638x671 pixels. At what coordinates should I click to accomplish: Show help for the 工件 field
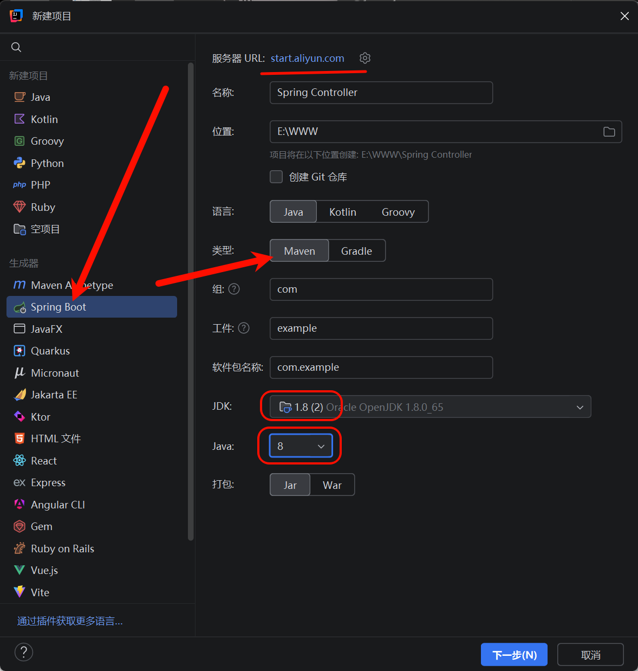coord(244,328)
